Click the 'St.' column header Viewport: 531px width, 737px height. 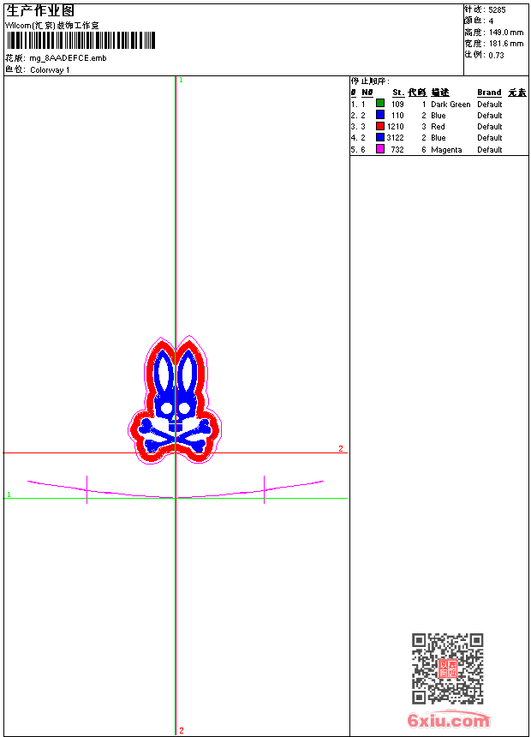(x=398, y=93)
